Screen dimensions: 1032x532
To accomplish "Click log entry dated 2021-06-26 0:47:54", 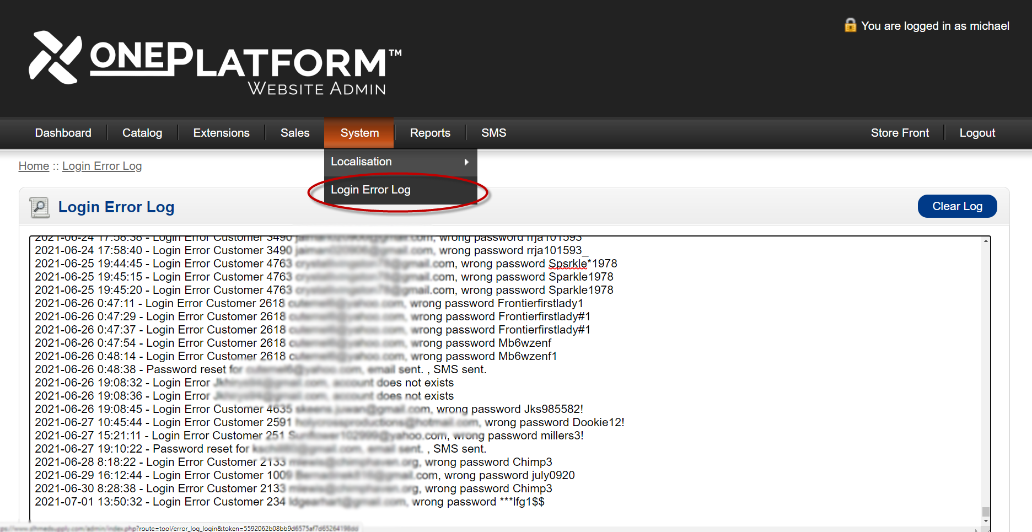I will click(x=293, y=343).
